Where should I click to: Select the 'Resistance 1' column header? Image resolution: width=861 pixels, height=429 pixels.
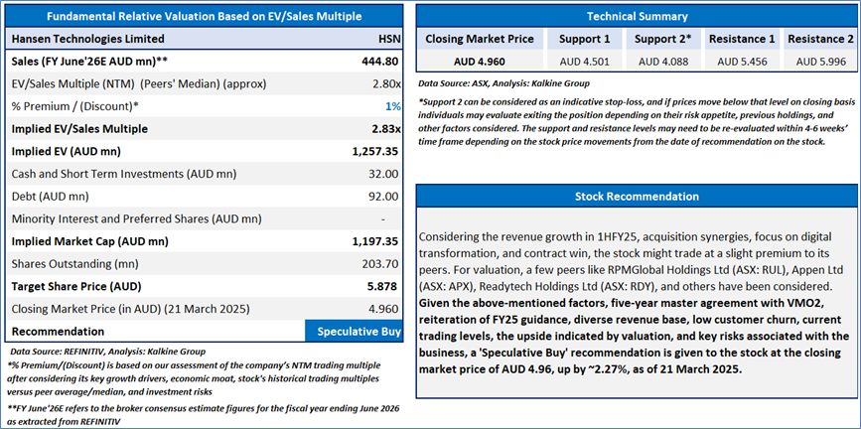tap(742, 40)
